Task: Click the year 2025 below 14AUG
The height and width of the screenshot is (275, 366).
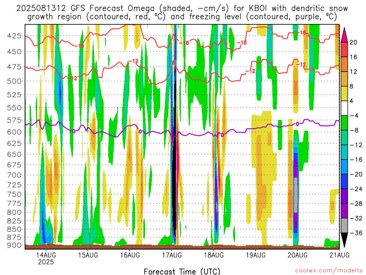Action: point(46,262)
